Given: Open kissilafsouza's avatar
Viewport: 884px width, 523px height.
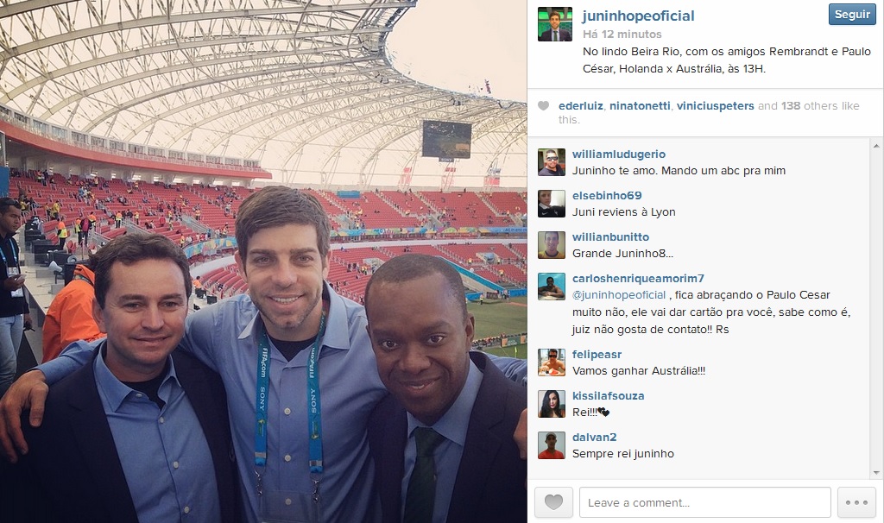Looking at the screenshot, I should coord(552,404).
